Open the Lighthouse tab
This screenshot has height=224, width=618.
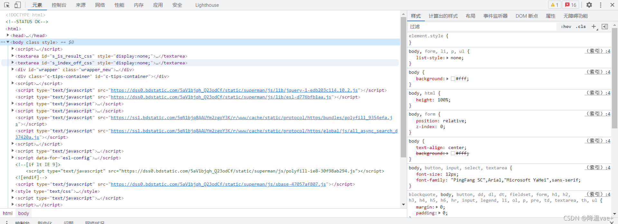coord(207,5)
